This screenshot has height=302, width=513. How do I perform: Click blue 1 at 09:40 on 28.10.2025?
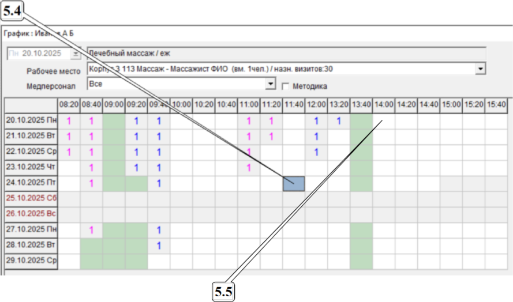click(159, 246)
